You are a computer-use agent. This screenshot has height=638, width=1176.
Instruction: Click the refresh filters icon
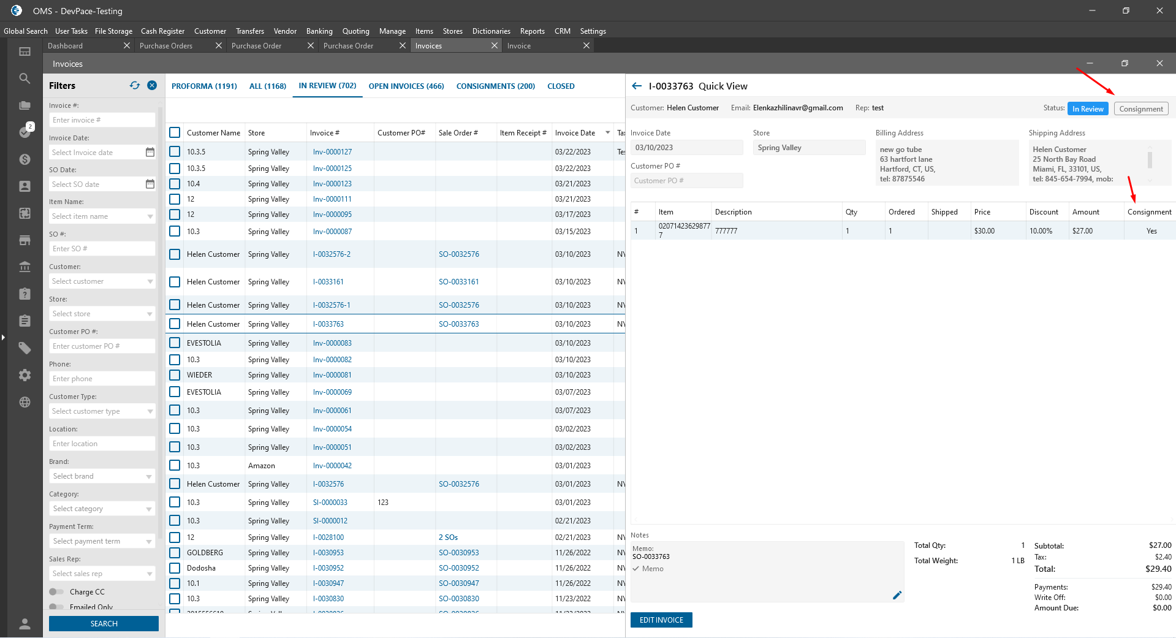pyautogui.click(x=135, y=86)
